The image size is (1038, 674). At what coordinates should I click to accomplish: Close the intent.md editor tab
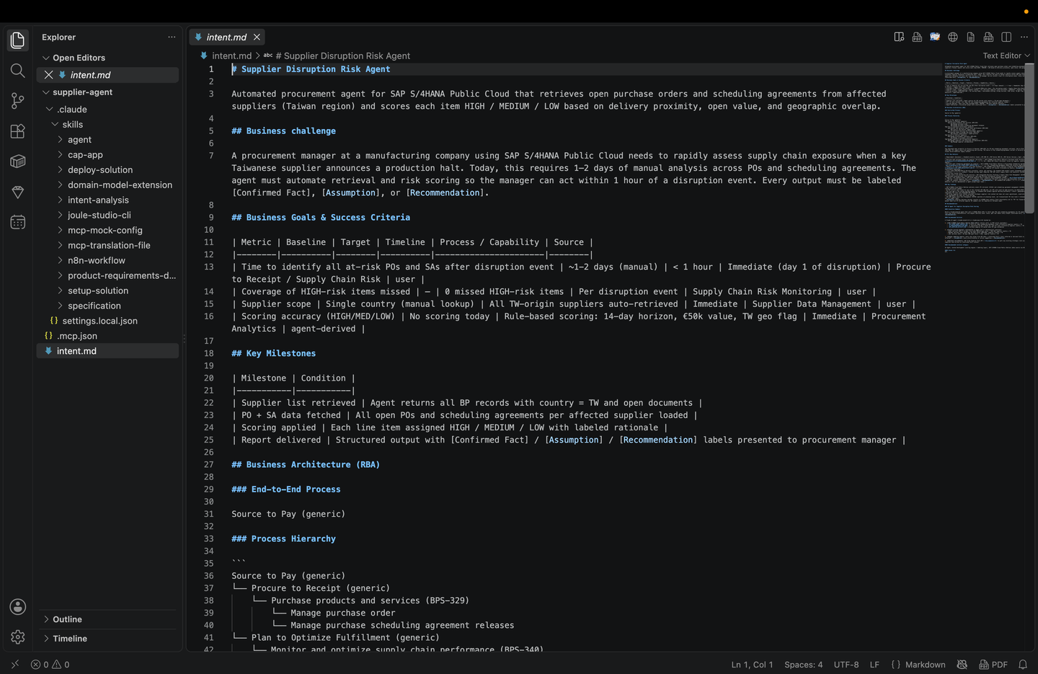[x=257, y=37]
